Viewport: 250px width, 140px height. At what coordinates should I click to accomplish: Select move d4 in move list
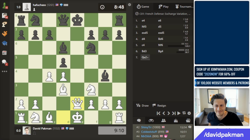coord(143,39)
